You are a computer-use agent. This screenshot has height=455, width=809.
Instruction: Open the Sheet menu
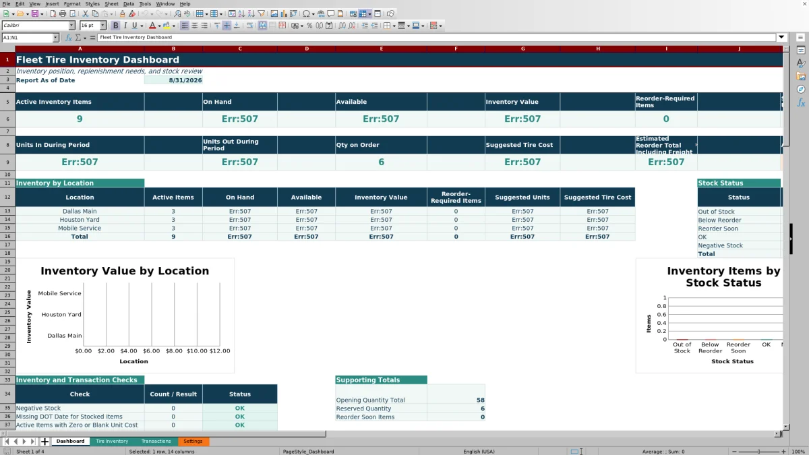click(111, 3)
